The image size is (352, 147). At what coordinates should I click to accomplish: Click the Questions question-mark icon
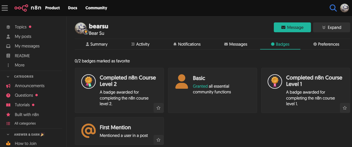tap(8, 95)
